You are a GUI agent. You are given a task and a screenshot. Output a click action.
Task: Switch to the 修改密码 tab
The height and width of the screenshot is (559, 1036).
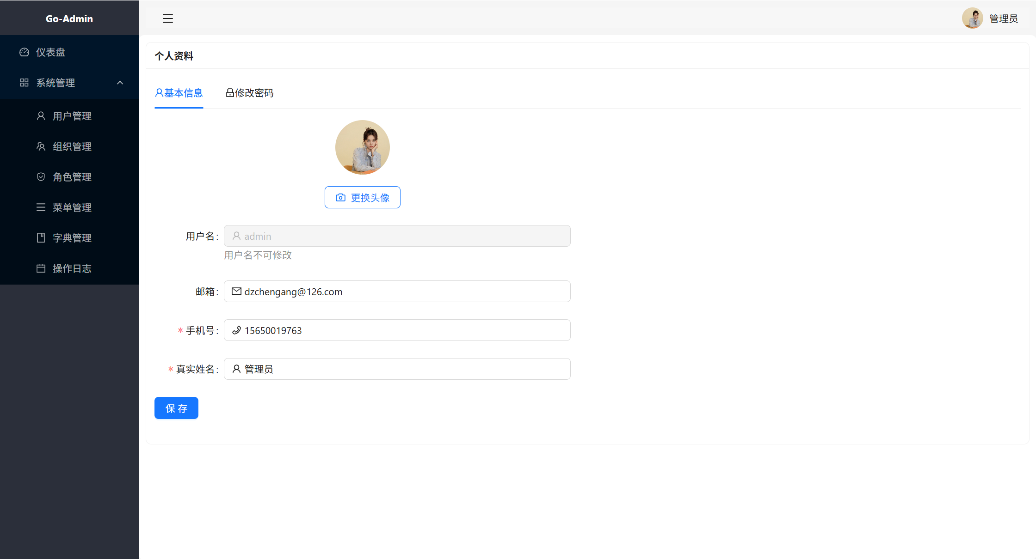250,93
